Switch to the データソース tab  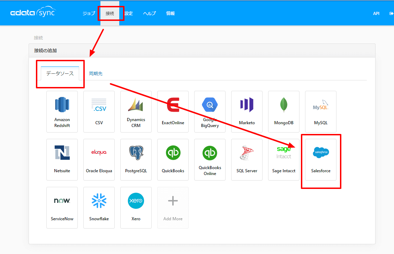60,73
